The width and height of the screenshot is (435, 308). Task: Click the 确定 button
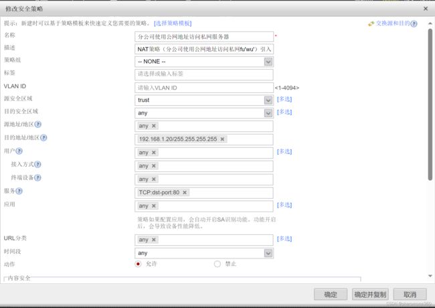point(331,295)
